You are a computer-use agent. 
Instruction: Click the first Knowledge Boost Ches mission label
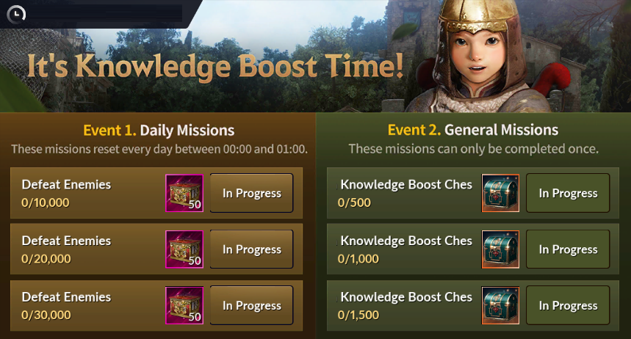click(x=406, y=185)
